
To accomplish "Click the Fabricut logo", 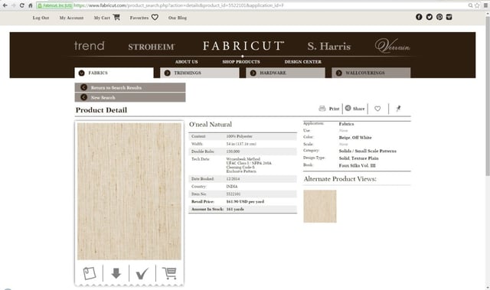I will point(243,46).
